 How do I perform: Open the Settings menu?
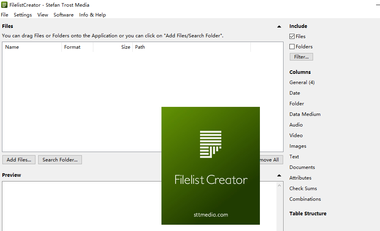(23, 15)
